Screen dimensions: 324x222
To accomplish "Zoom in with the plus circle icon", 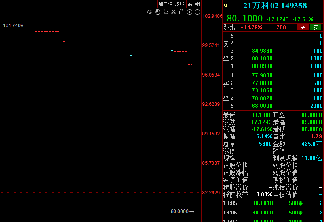I will point(189,12).
